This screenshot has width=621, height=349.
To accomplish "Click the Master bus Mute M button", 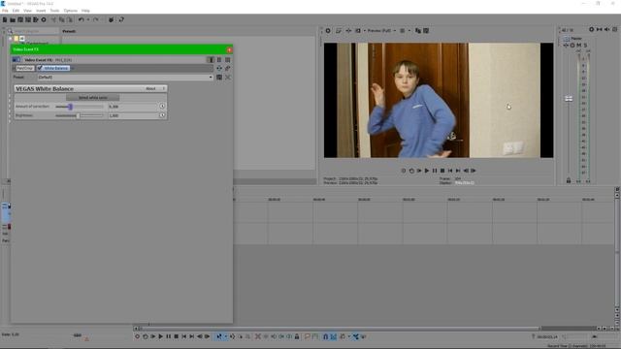I will pyautogui.click(x=578, y=46).
